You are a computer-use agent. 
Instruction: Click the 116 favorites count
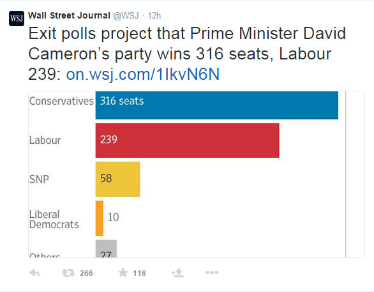coord(139,273)
